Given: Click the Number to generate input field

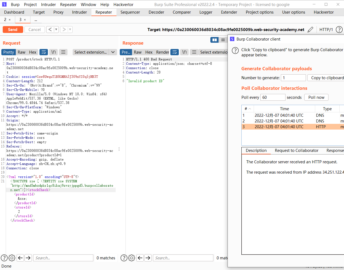Looking at the screenshot, I should pos(293,78).
